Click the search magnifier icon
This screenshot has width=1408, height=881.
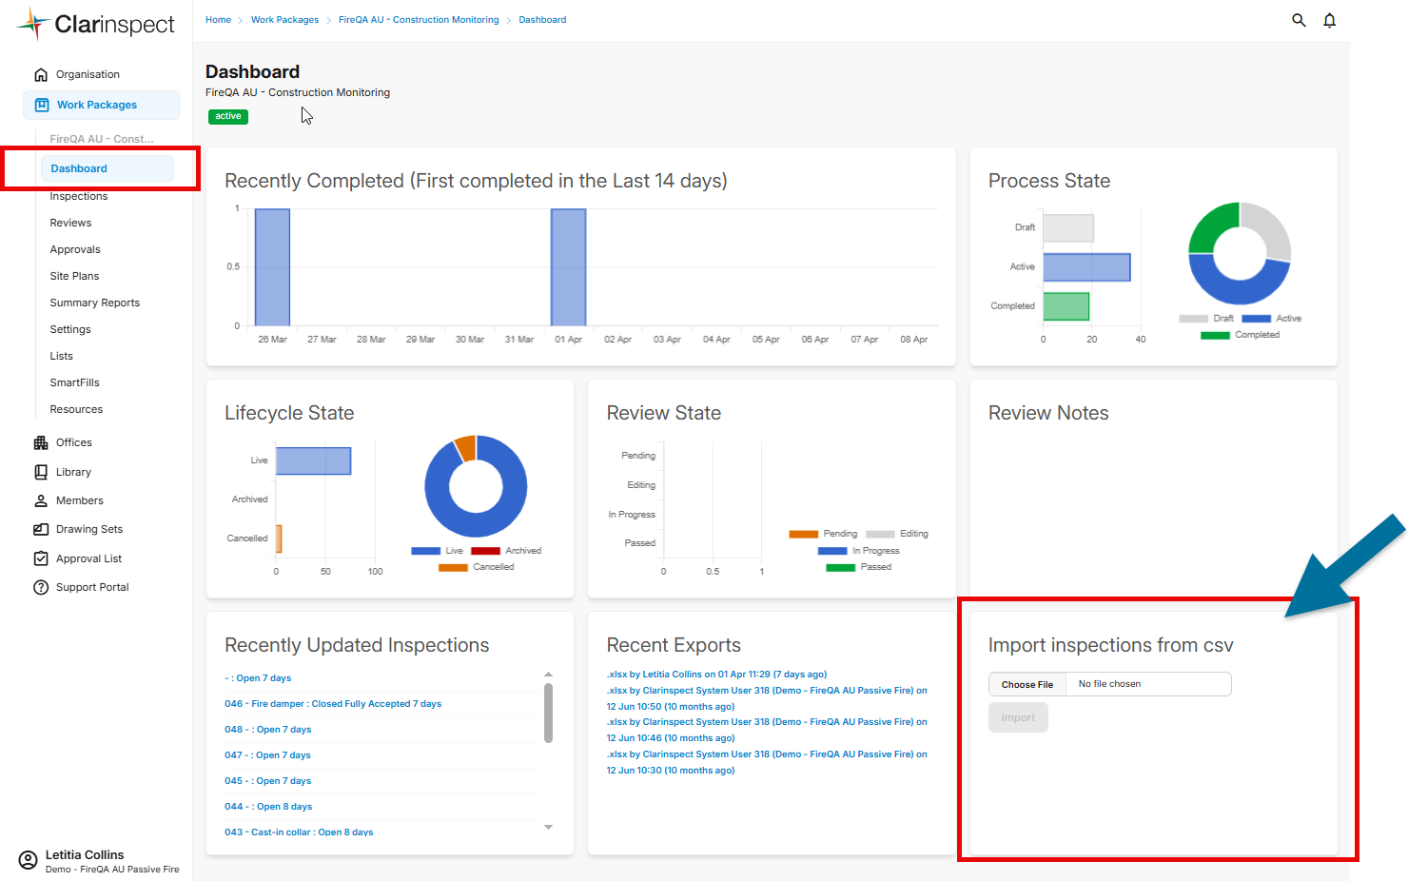pos(1299,20)
